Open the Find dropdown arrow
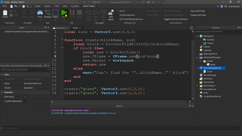The width and height of the screenshot is (242, 136). tap(40, 20)
